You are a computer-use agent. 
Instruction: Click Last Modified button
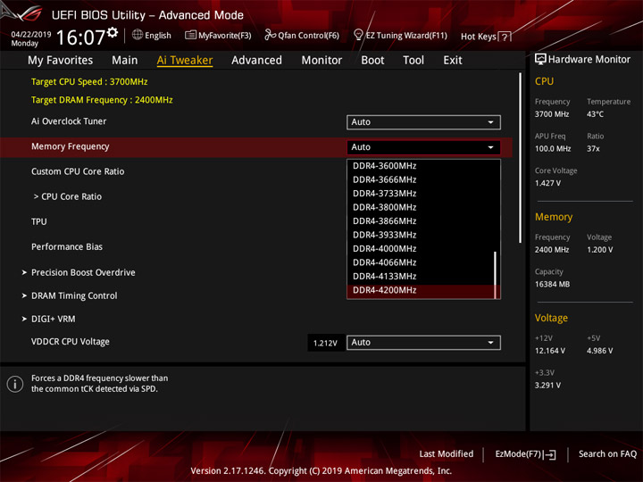pos(447,453)
